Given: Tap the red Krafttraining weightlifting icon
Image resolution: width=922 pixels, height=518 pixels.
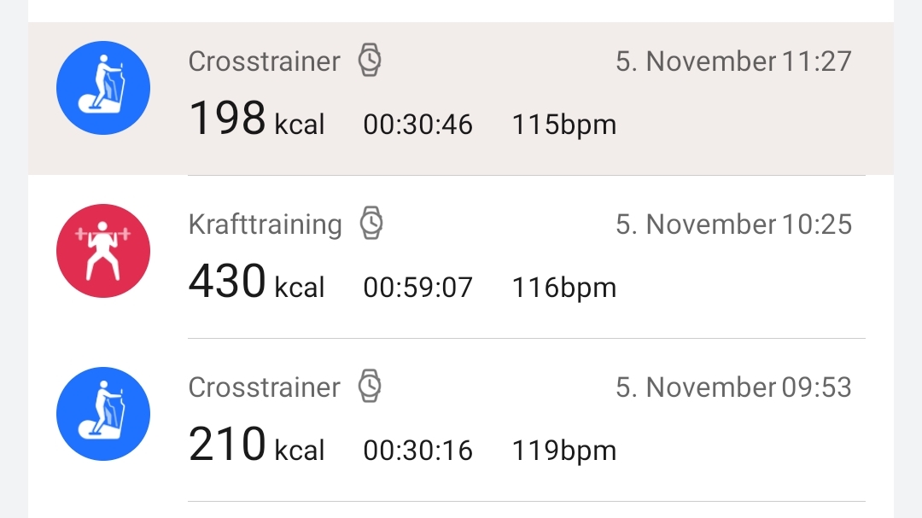Looking at the screenshot, I should pyautogui.click(x=103, y=251).
